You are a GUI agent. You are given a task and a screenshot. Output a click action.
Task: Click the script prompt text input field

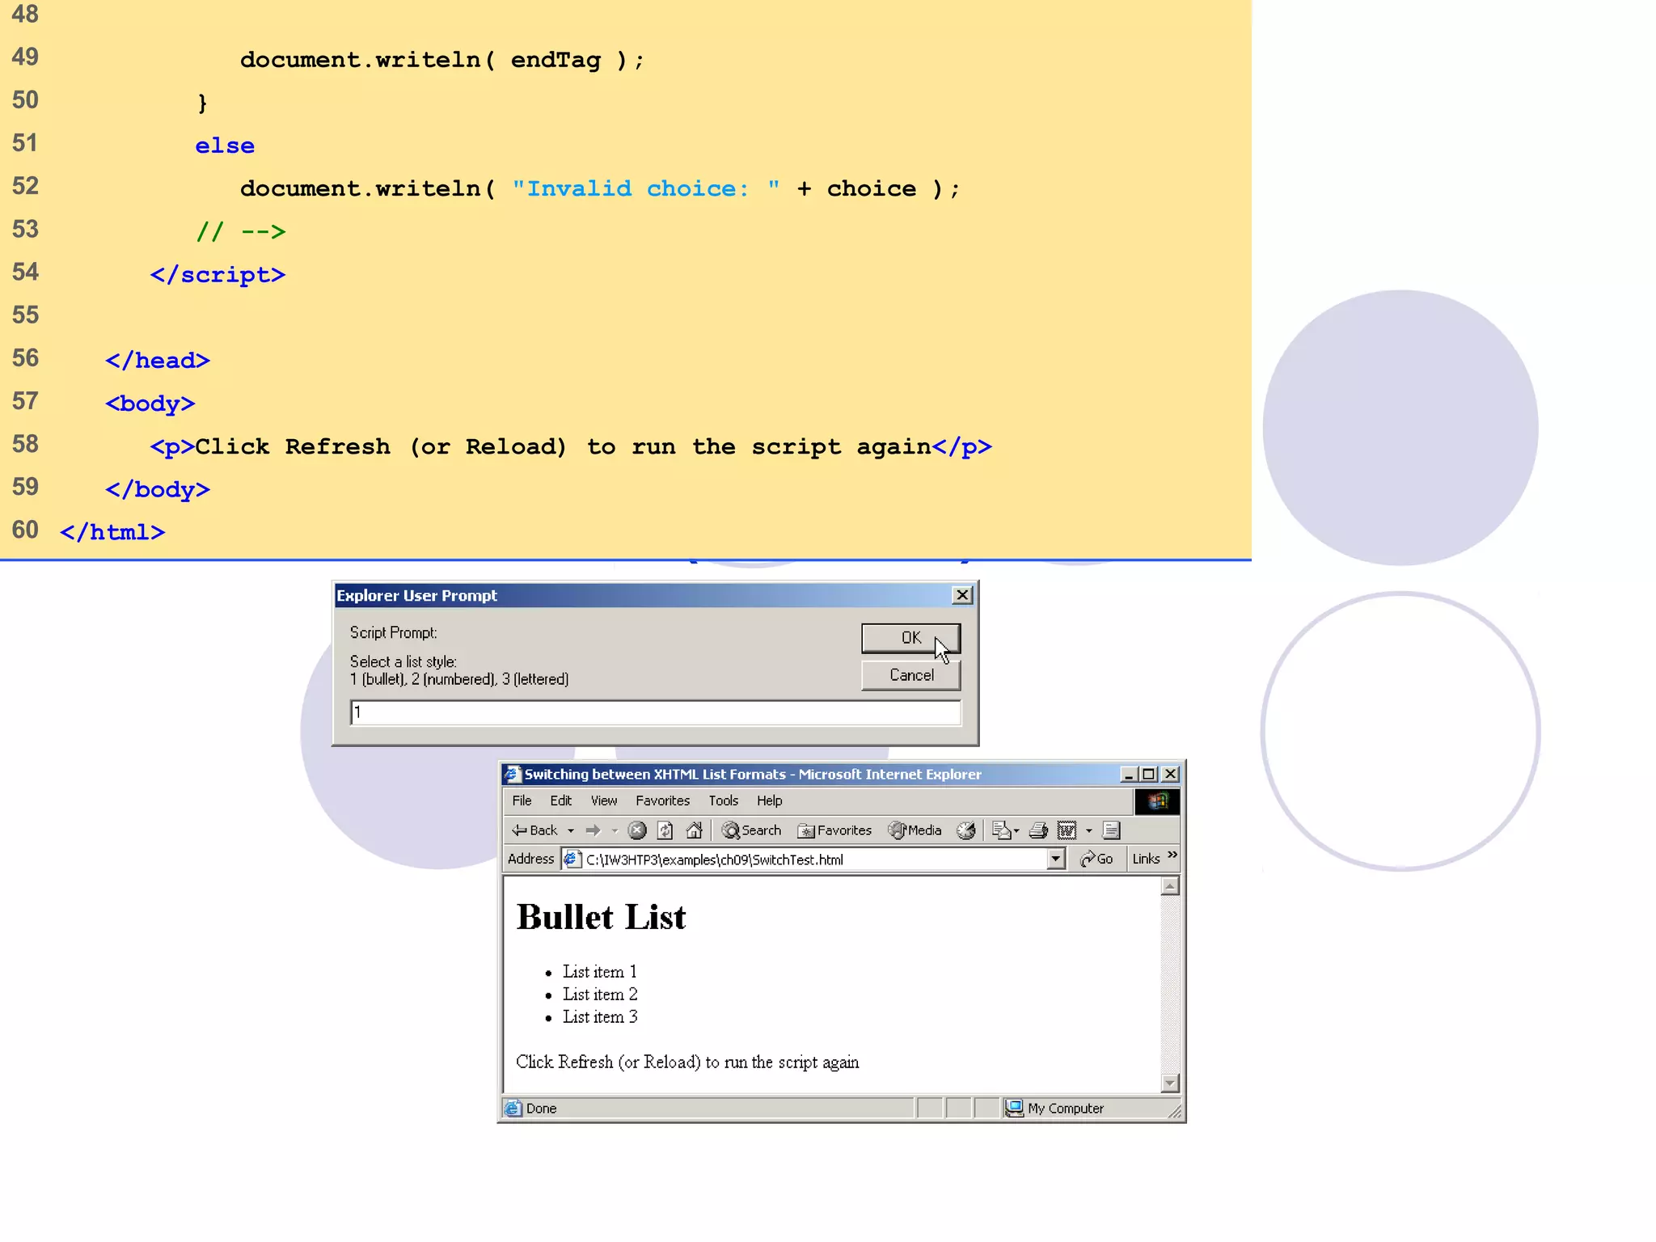click(x=656, y=712)
